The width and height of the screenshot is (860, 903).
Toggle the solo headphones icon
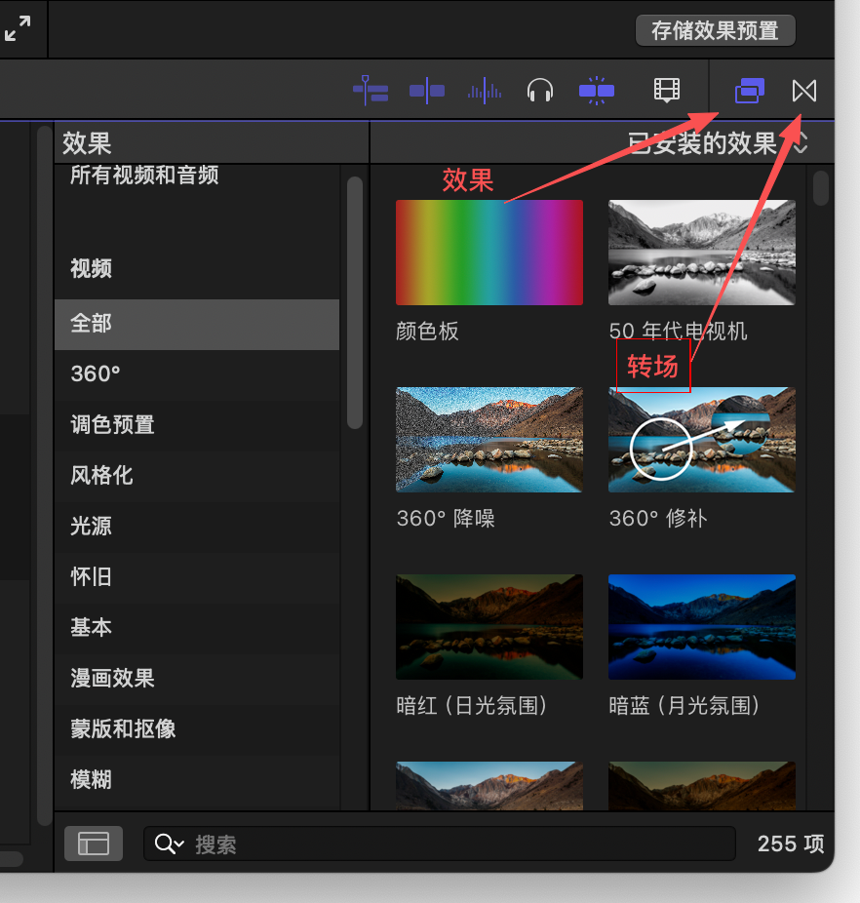(x=540, y=91)
